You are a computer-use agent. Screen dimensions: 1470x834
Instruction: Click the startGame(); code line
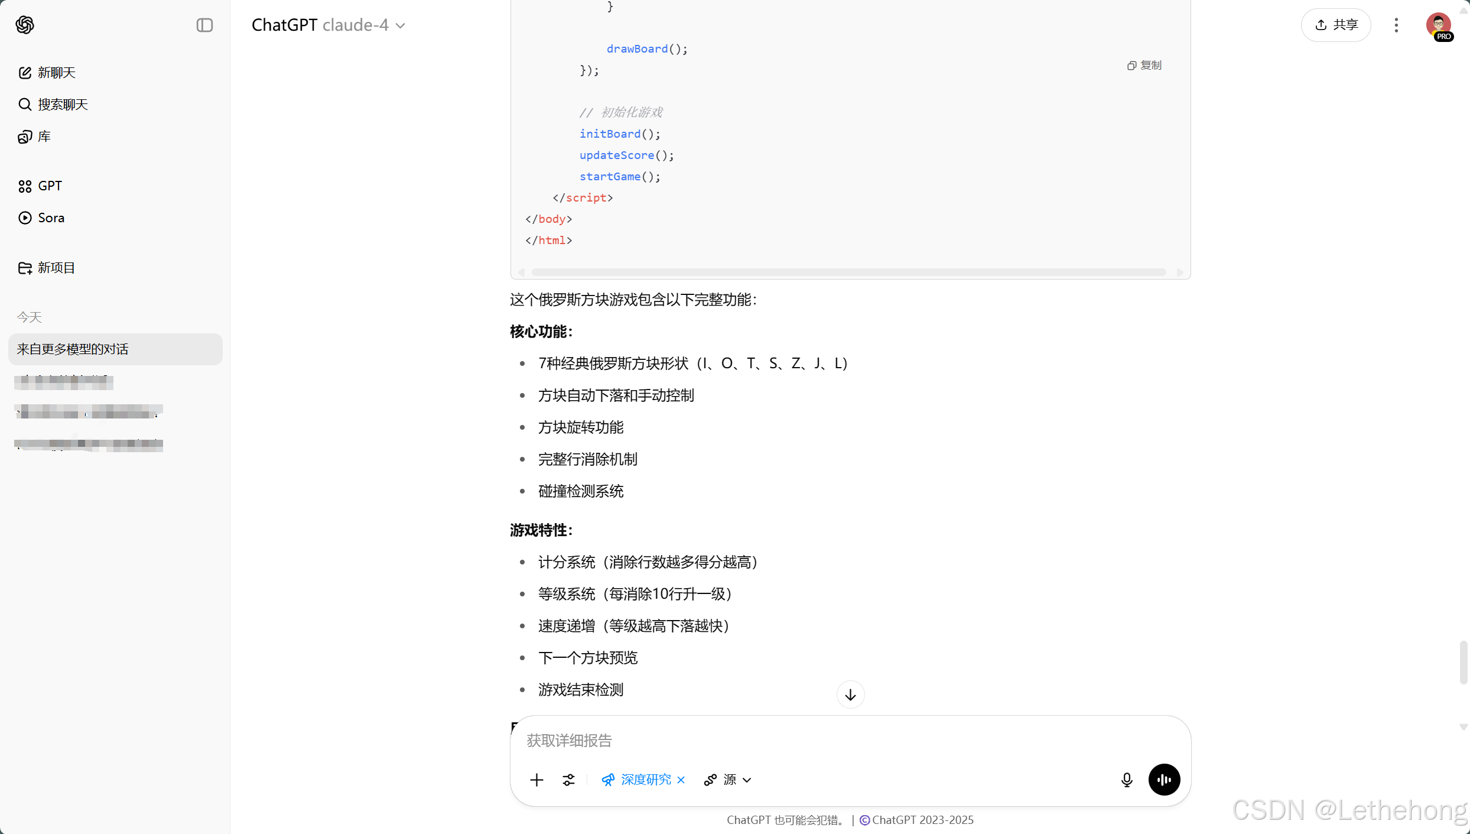[620, 177]
